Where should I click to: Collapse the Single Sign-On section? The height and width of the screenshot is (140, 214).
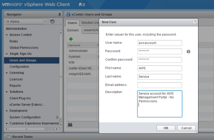(x=7, y=54)
